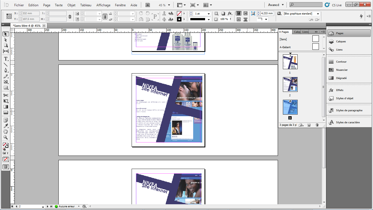Screen dimensions: 373x210
Task: Open the zoom level 45 % dropdown
Action: click(169, 5)
